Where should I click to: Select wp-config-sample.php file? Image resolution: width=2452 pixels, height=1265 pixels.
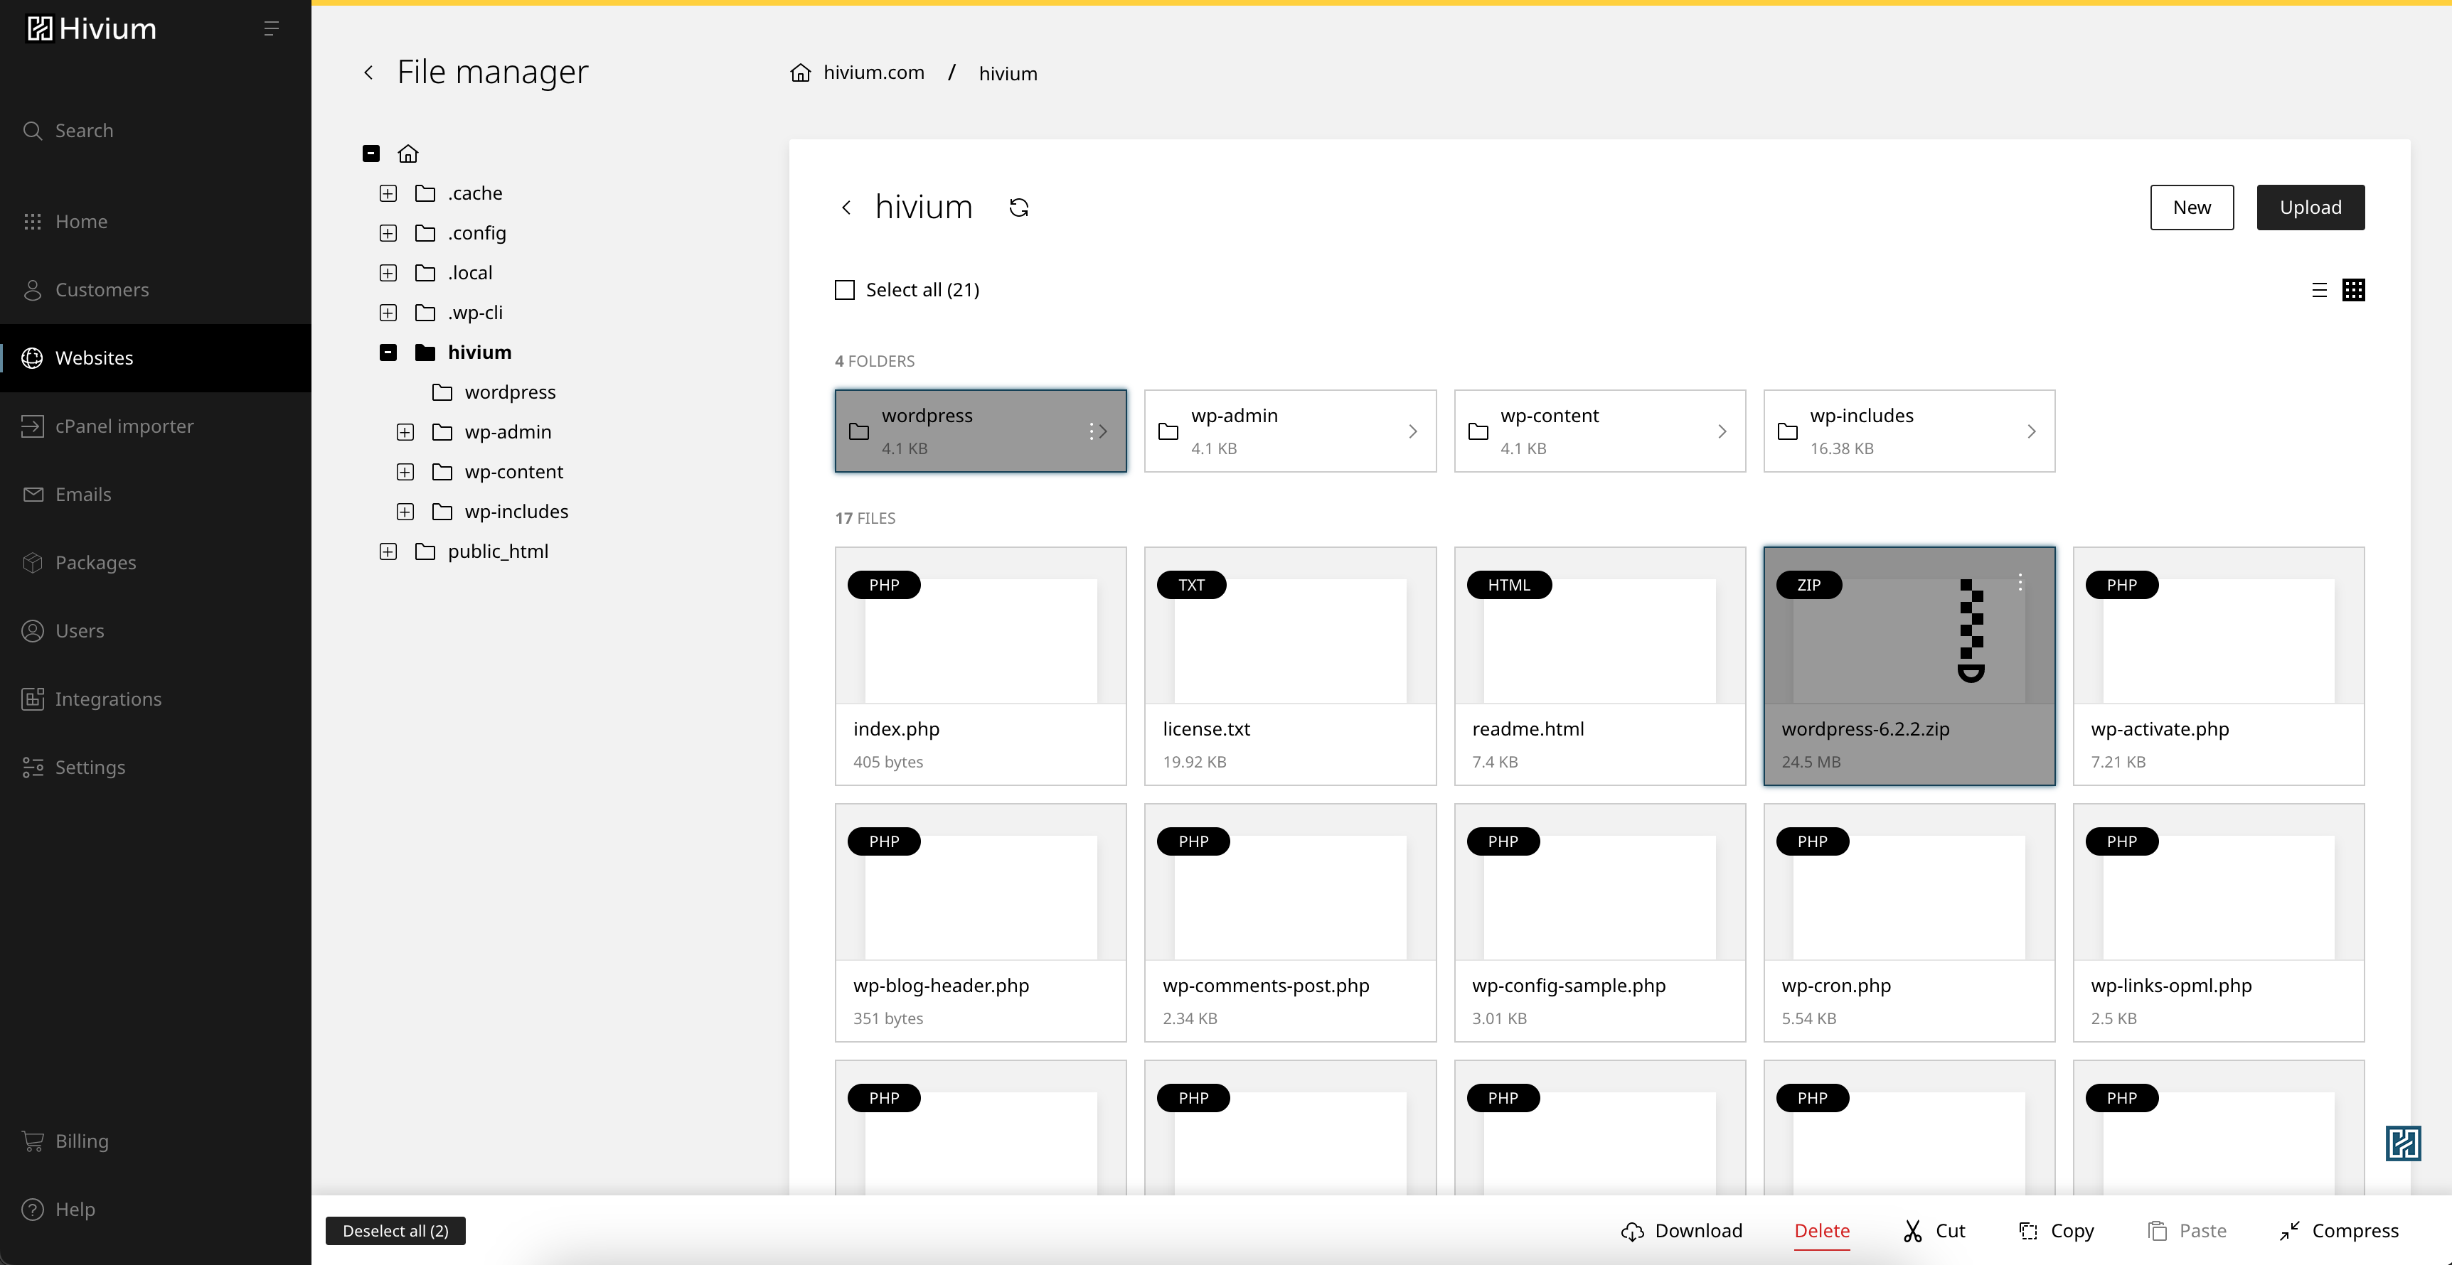coord(1599,922)
